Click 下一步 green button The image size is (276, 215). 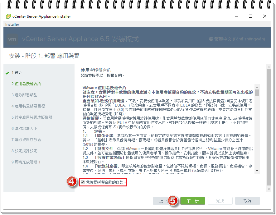point(192,201)
